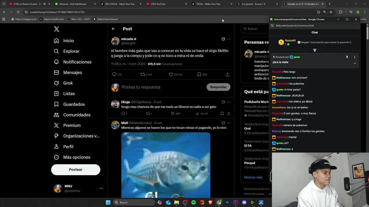Open Inicio in the X sidebar
The height and width of the screenshot is (207, 369).
coord(64,41)
